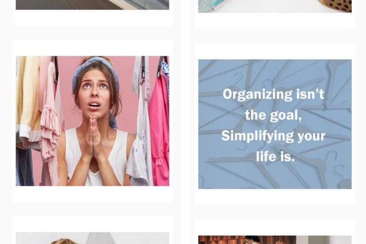Select caption area under the leopard print image
The width and height of the screenshot is (366, 244).
[x=275, y=20]
